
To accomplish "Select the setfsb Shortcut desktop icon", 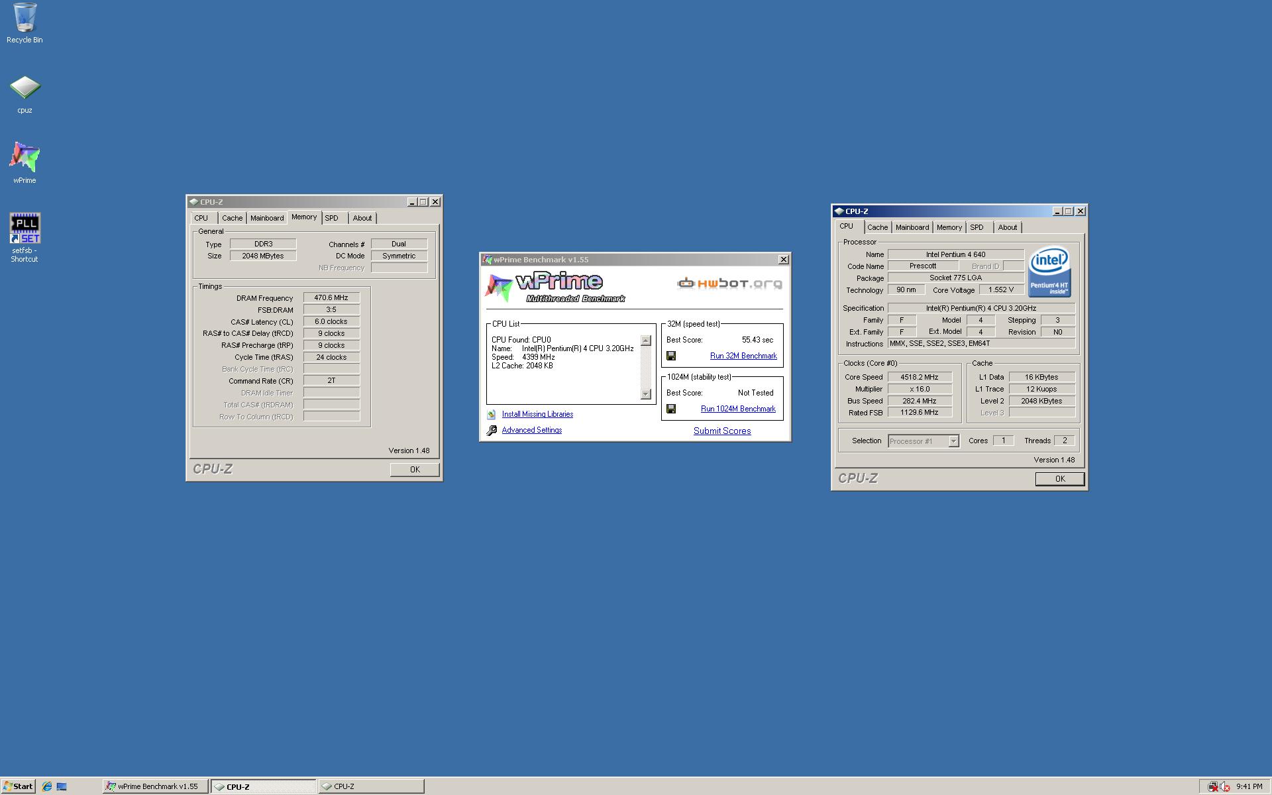I will [x=25, y=237].
